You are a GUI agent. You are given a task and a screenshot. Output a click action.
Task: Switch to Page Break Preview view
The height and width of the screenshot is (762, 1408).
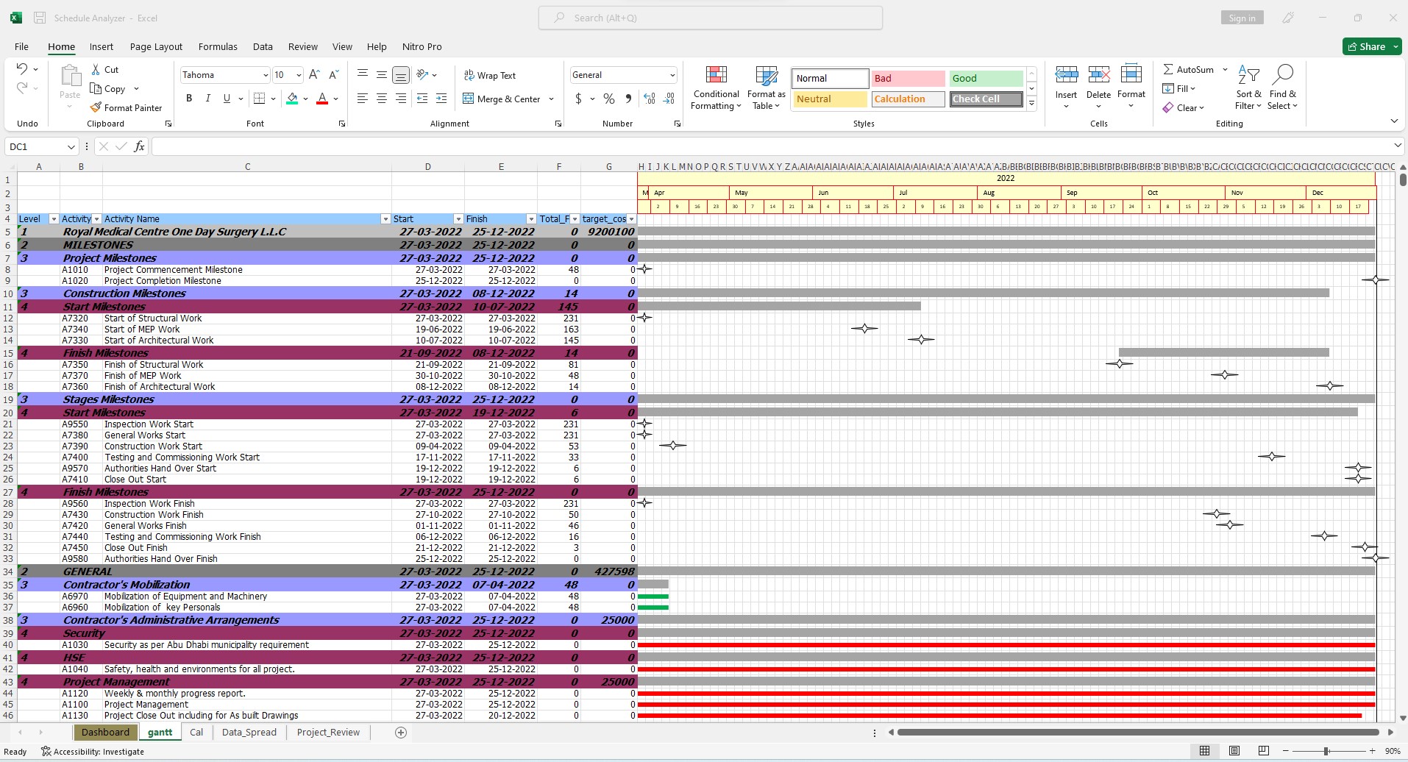[1263, 751]
